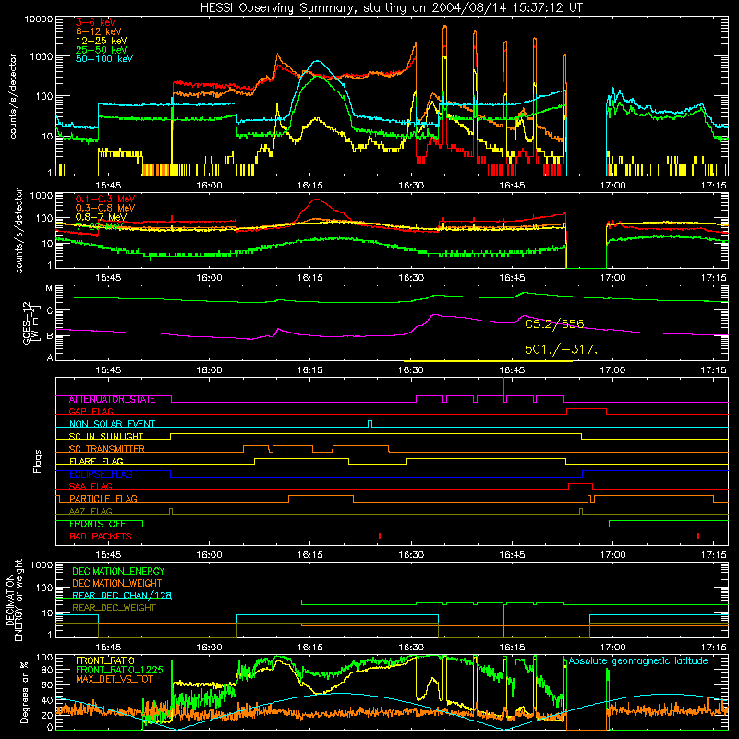The width and height of the screenshot is (739, 739).
Task: Click the 16:30 tick under the Flags panel
Action: point(411,555)
